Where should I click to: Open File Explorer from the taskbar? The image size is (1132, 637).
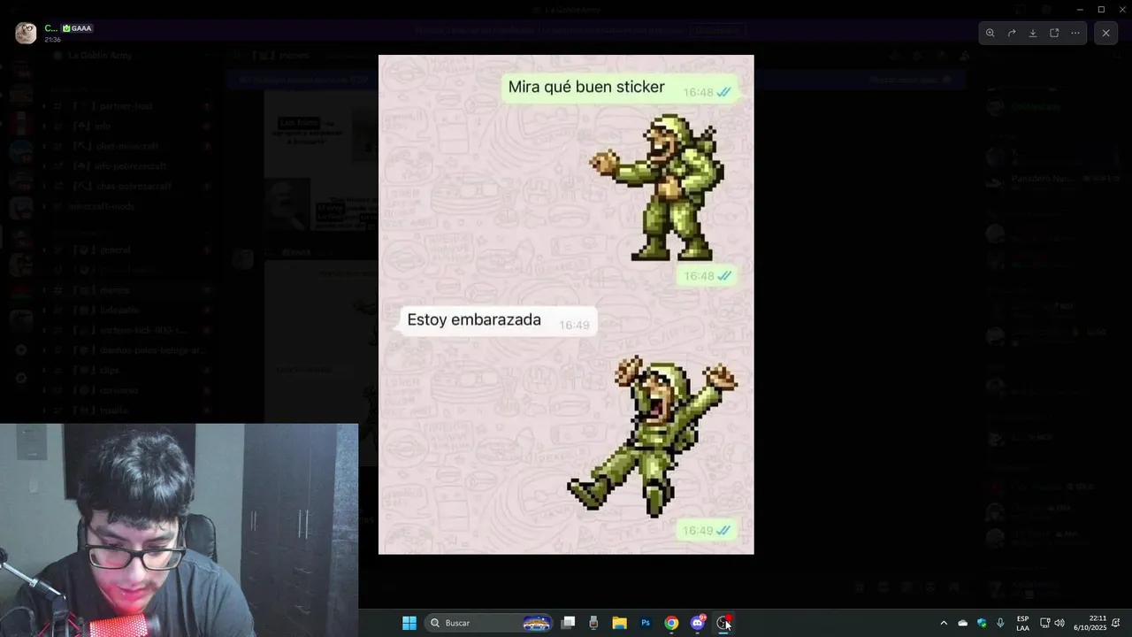point(620,623)
